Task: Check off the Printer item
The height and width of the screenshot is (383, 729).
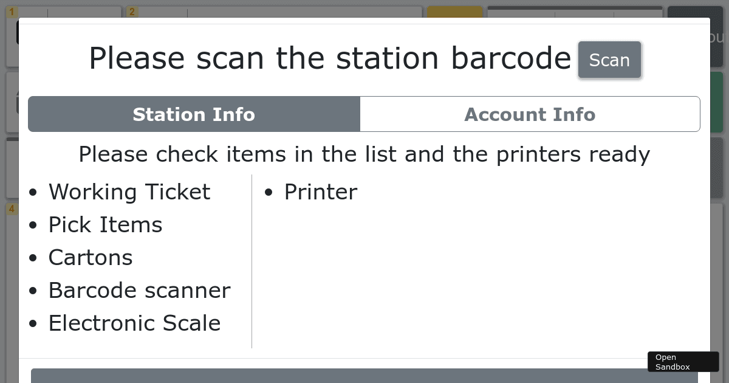Action: click(x=320, y=192)
